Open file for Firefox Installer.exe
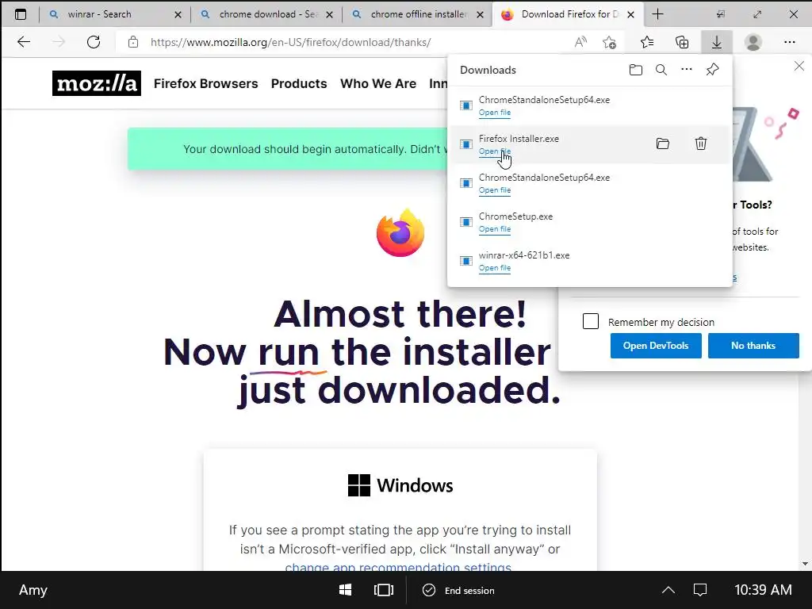 [495, 151]
